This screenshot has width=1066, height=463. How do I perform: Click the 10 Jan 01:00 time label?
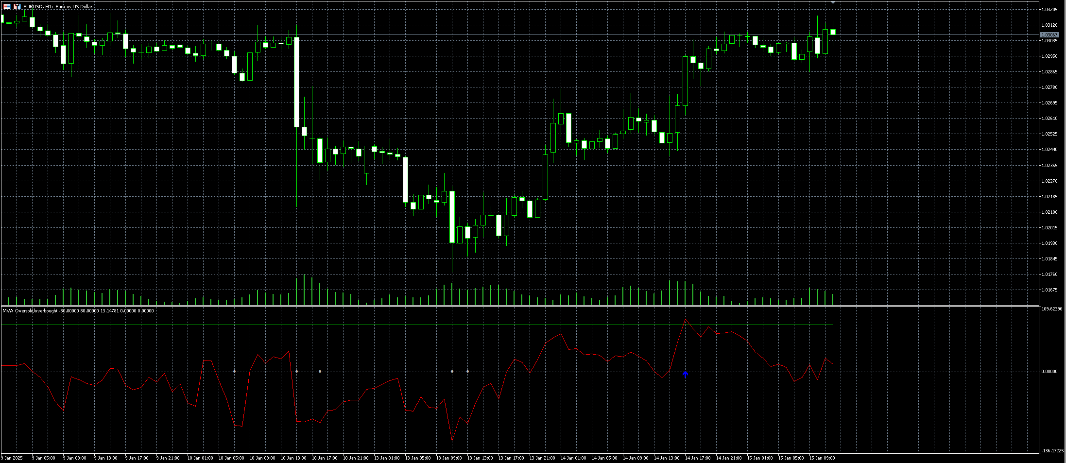click(x=200, y=458)
